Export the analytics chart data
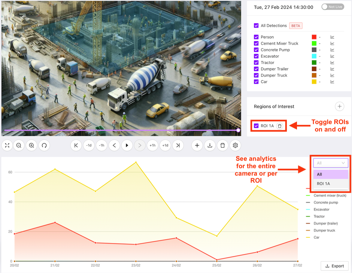 [334, 266]
